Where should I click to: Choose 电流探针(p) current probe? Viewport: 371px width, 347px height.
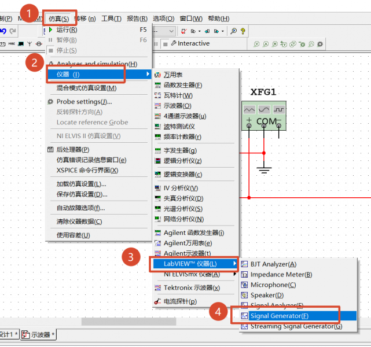[196, 301]
